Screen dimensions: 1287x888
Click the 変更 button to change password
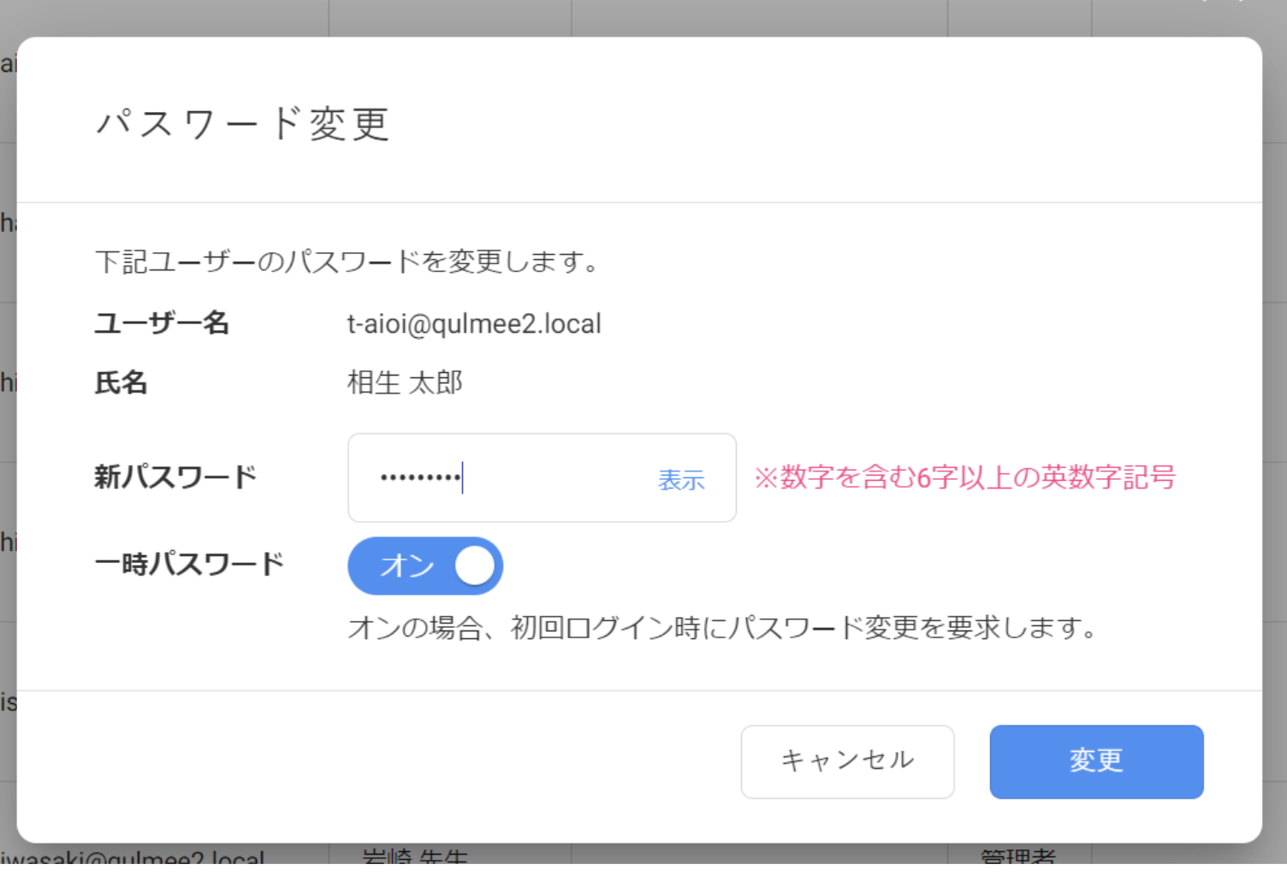[1096, 761]
